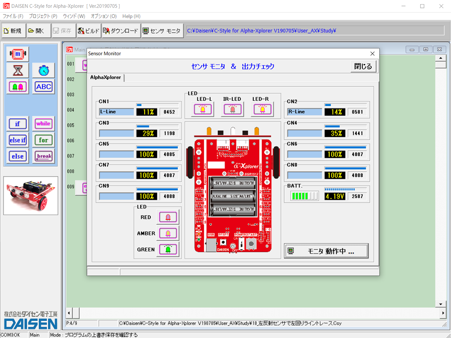Viewport: 451px width, 338px height.
Task: Insert a for loop block
Action: coord(44,140)
